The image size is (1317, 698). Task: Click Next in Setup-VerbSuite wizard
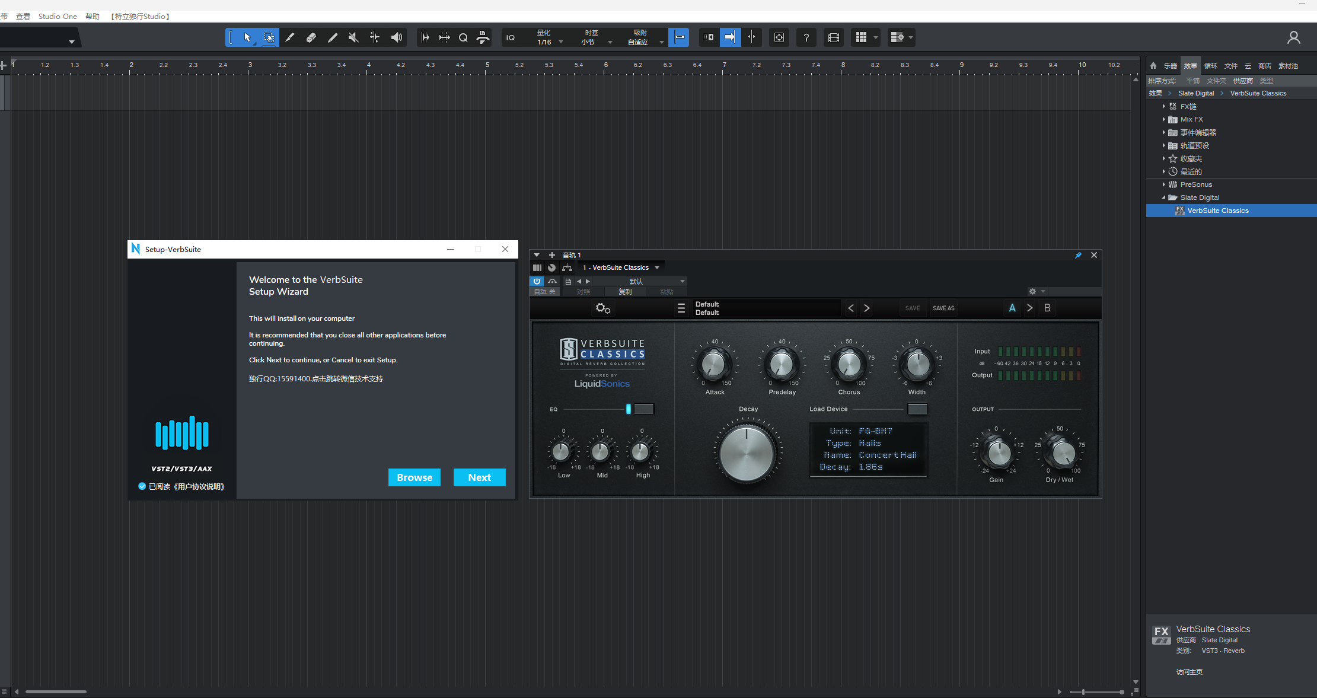[479, 477]
